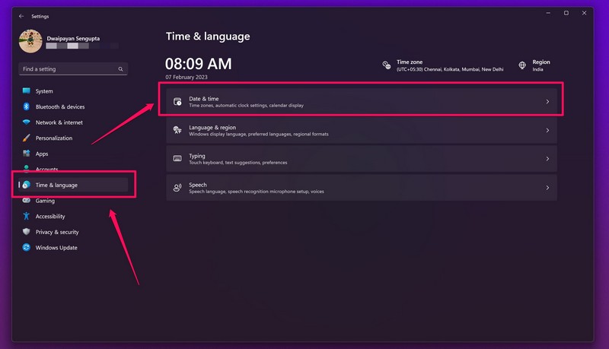Select the Gaming controller icon
609x349 pixels.
(27, 201)
